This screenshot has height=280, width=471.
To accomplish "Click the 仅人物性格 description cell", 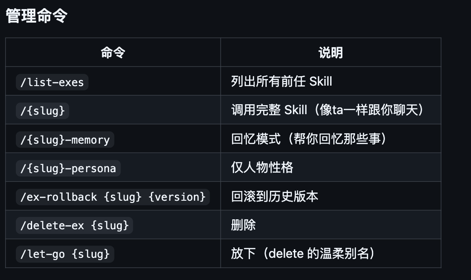I will (262, 168).
